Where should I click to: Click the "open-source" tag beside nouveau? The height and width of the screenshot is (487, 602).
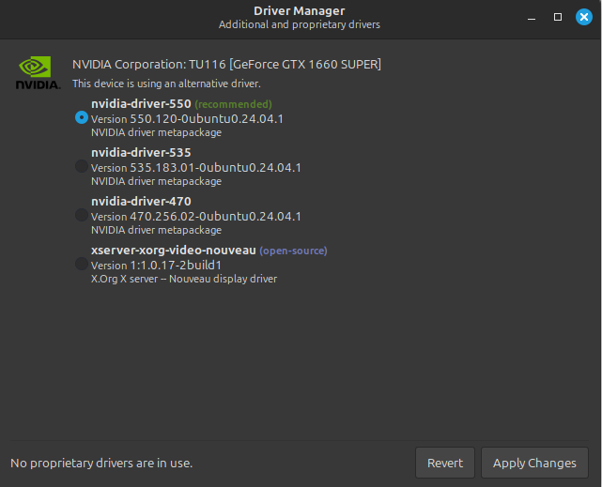click(x=293, y=251)
